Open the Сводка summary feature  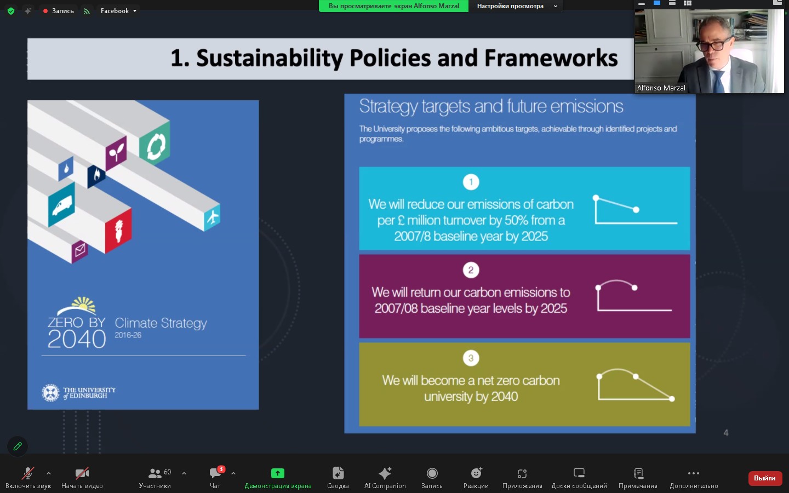click(x=338, y=478)
